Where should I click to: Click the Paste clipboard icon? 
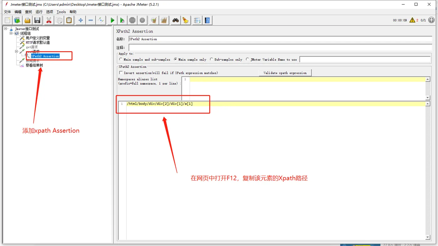(x=69, y=20)
